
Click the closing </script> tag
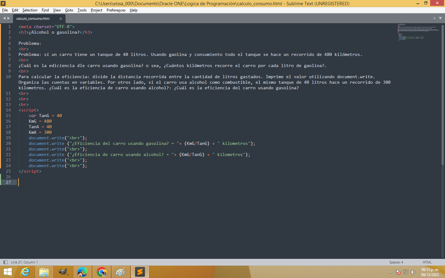30,171
